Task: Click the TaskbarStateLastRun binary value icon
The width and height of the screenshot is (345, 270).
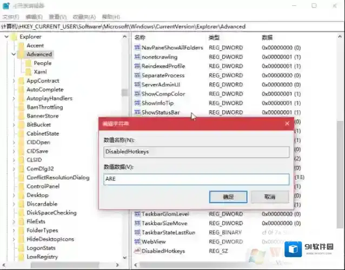Action: [x=137, y=233]
